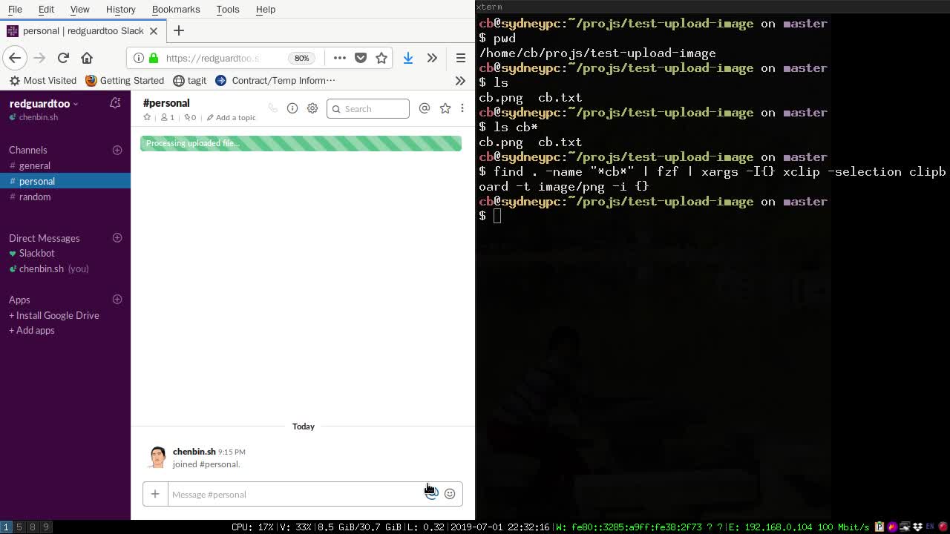Switch to workspace 5 in status bar

point(19,527)
